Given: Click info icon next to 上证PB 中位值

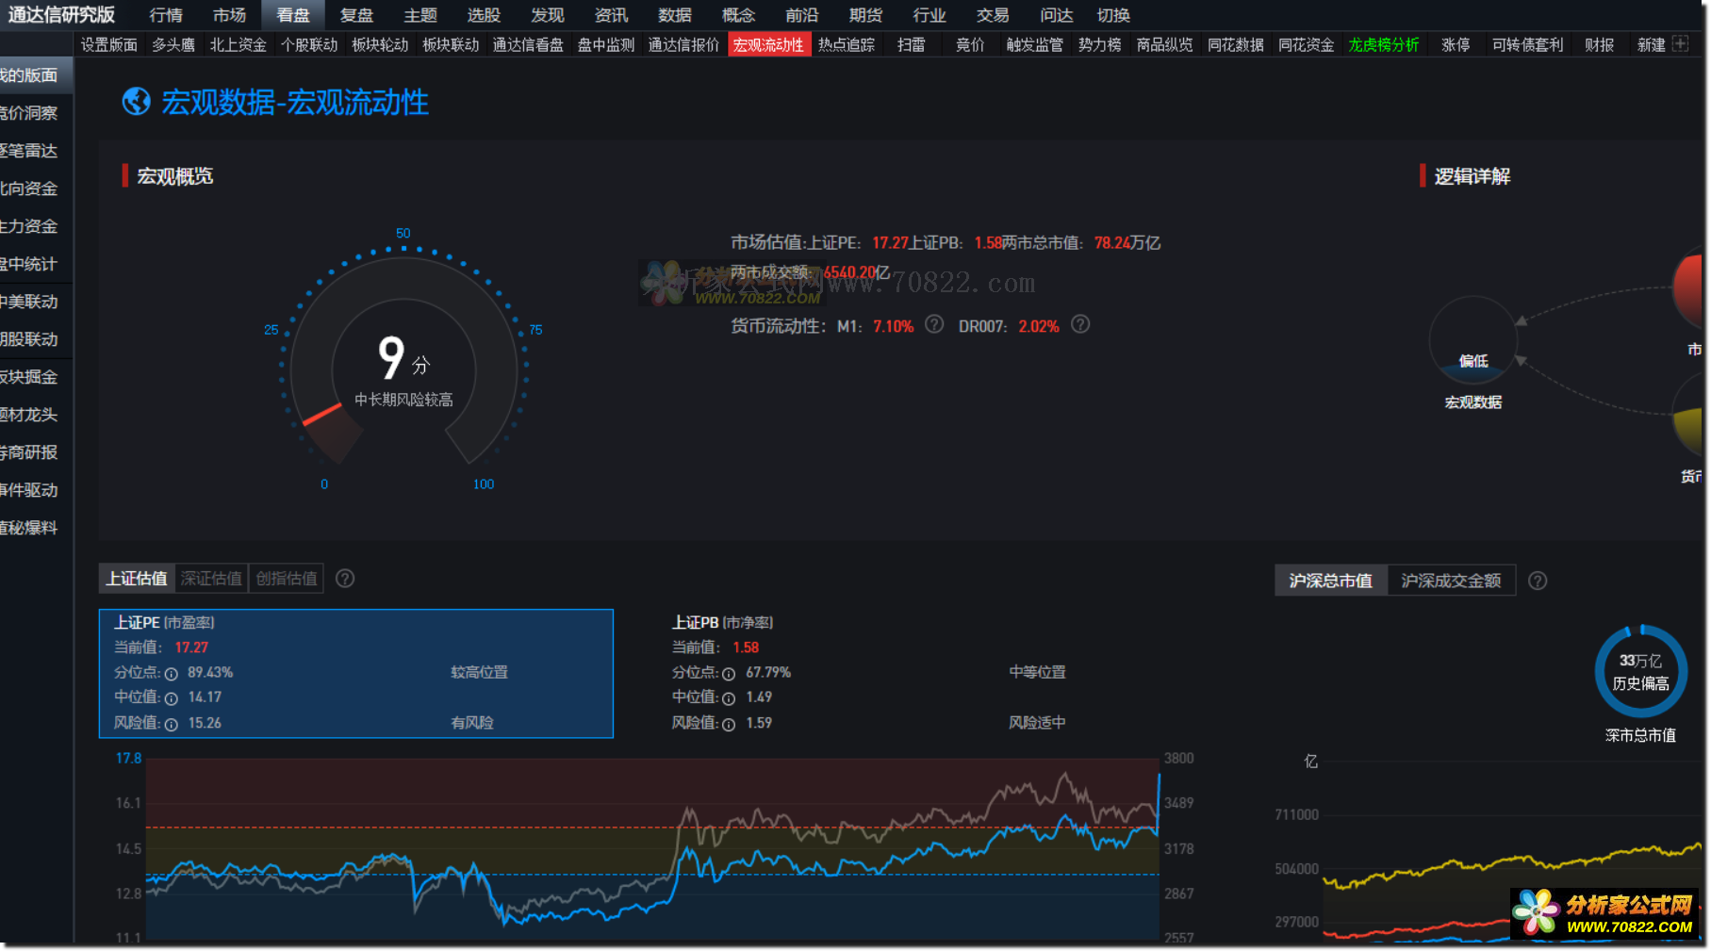Looking at the screenshot, I should (x=729, y=698).
